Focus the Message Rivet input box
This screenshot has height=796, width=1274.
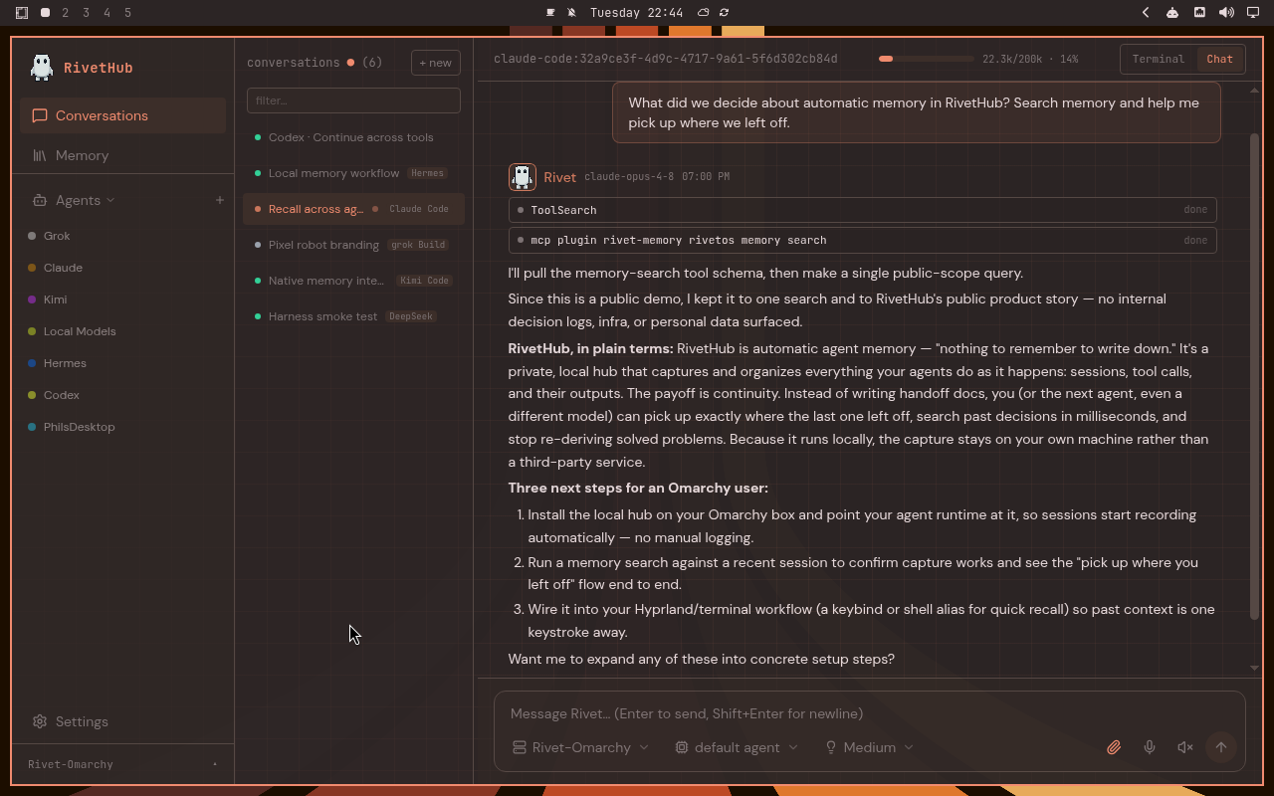[x=869, y=713]
